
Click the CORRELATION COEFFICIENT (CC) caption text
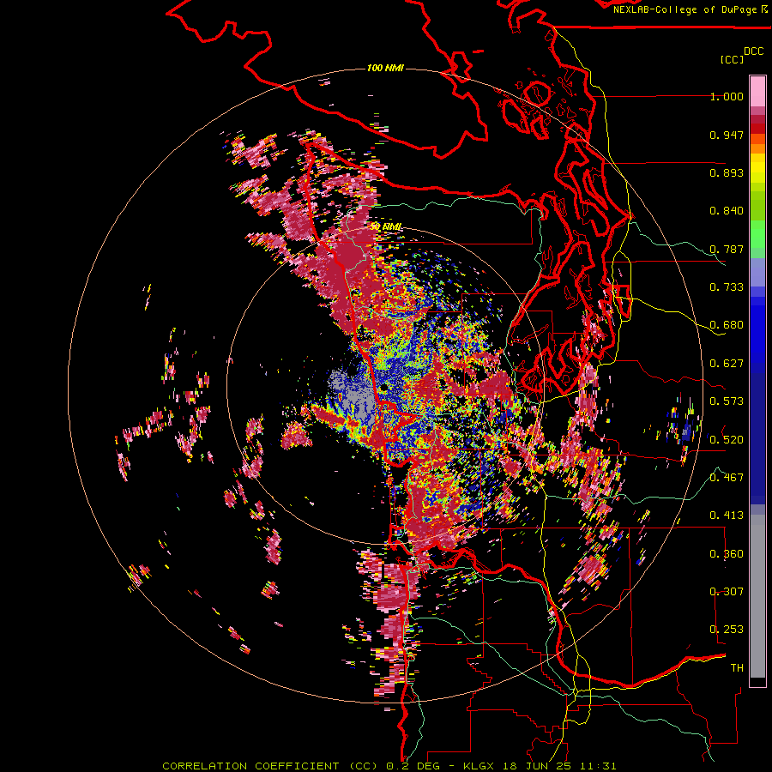[x=269, y=766]
